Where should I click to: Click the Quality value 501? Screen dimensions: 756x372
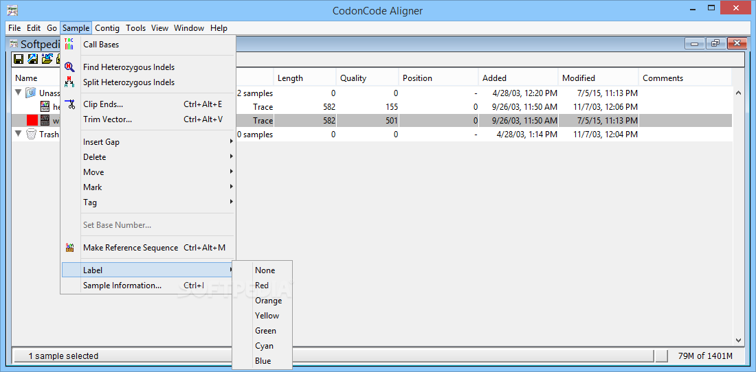click(x=391, y=121)
